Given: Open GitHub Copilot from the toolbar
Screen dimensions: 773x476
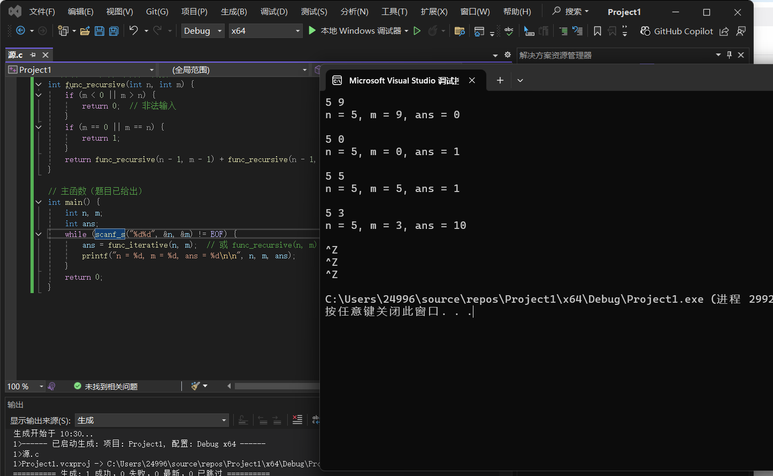Looking at the screenshot, I should pyautogui.click(x=677, y=31).
